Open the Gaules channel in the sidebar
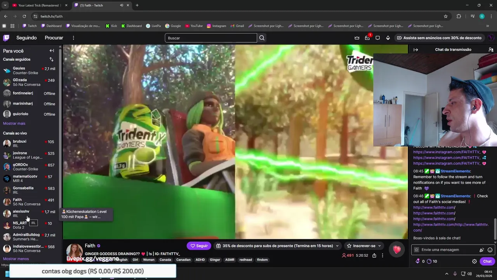The image size is (497, 280). [30, 70]
